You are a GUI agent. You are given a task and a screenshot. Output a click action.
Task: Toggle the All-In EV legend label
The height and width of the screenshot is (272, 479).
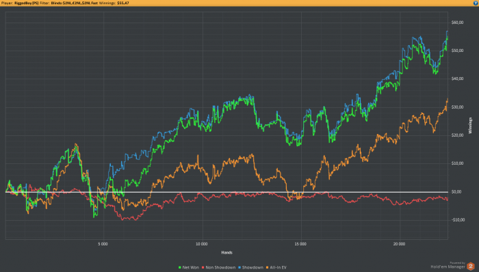(x=278, y=267)
